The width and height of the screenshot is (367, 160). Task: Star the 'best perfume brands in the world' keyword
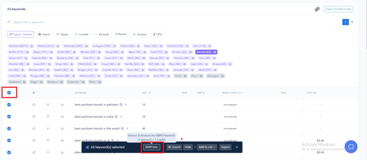(48, 129)
